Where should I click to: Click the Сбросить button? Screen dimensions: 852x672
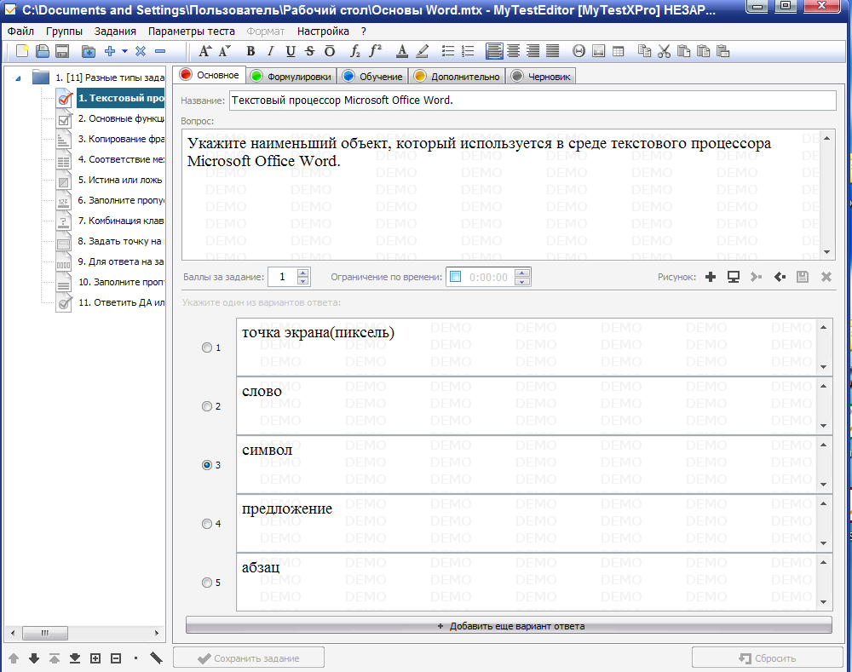click(x=768, y=658)
